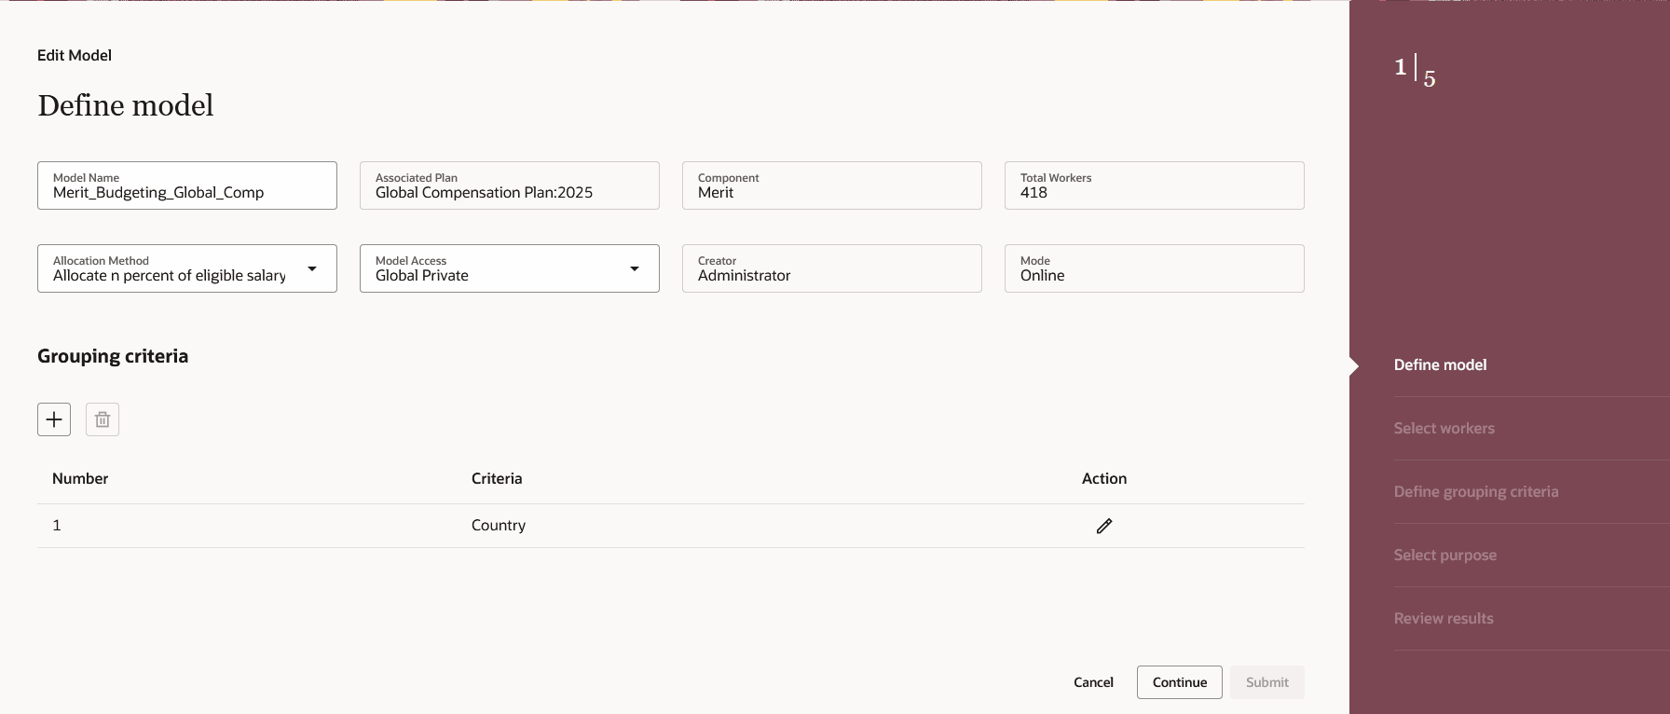Click the delete criteria trash icon
1670x714 pixels.
tap(103, 419)
